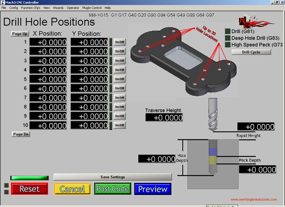Screen dimensions: 285x207
Task: Click the active G-code modes line
Action: click(152, 15)
